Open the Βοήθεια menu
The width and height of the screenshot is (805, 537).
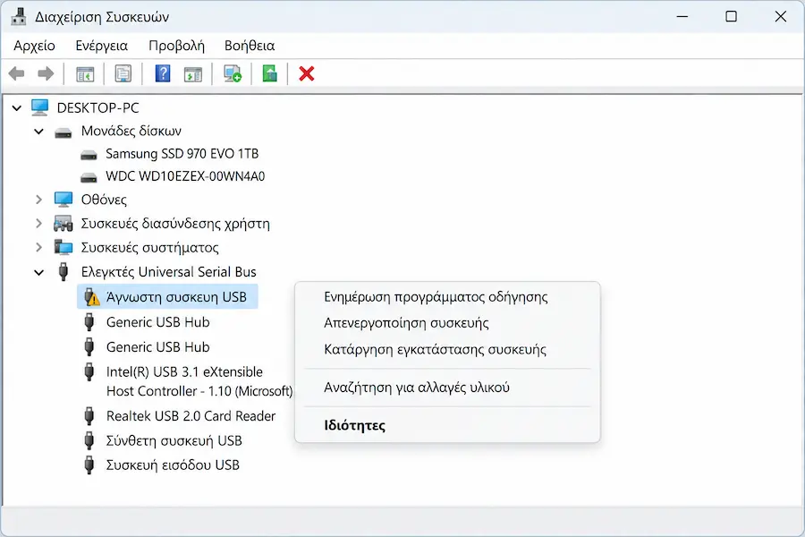[x=250, y=46]
